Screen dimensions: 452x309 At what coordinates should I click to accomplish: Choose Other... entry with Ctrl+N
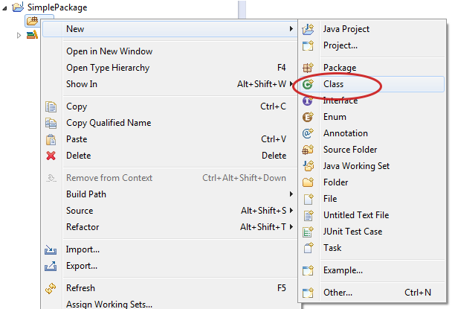coord(372,293)
